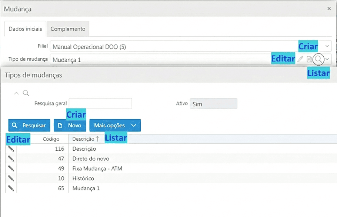Expand the Filial dropdown arrow
The image size is (337, 217).
point(327,46)
